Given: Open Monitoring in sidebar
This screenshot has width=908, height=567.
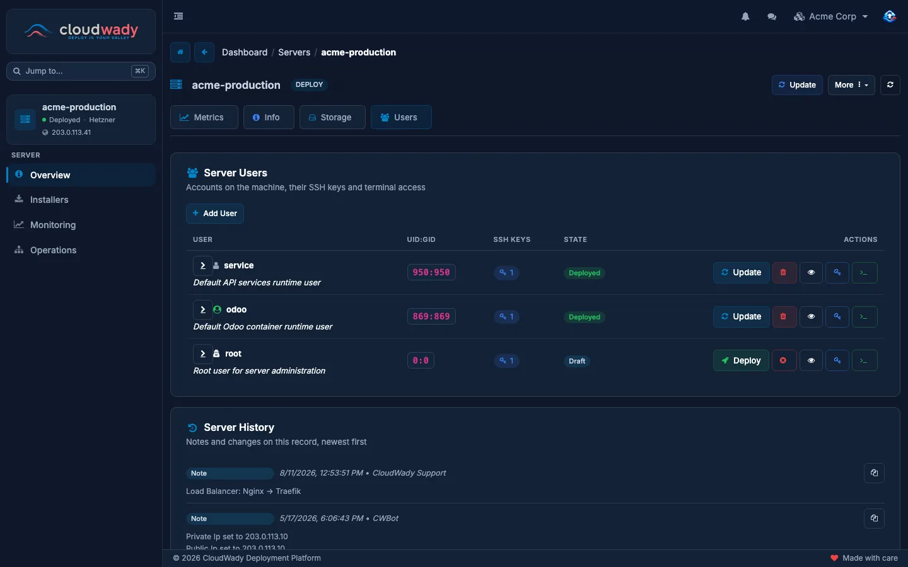Looking at the screenshot, I should coord(81,225).
